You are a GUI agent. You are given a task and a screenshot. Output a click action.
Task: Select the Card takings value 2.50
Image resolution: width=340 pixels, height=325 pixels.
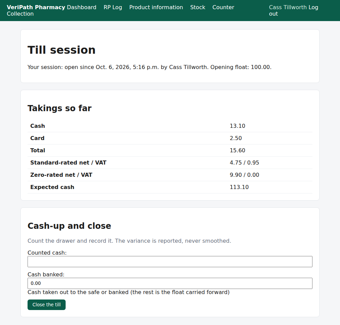tap(236, 138)
